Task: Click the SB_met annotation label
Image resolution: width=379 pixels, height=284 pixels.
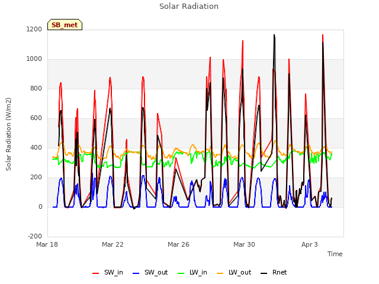Action: tap(65, 25)
